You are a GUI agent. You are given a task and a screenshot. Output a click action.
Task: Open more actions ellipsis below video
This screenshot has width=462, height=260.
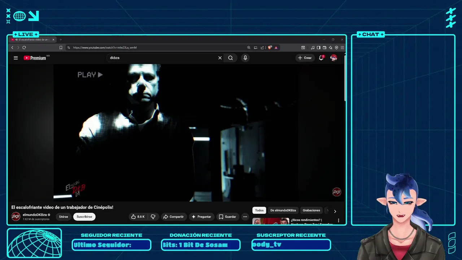[x=245, y=217]
